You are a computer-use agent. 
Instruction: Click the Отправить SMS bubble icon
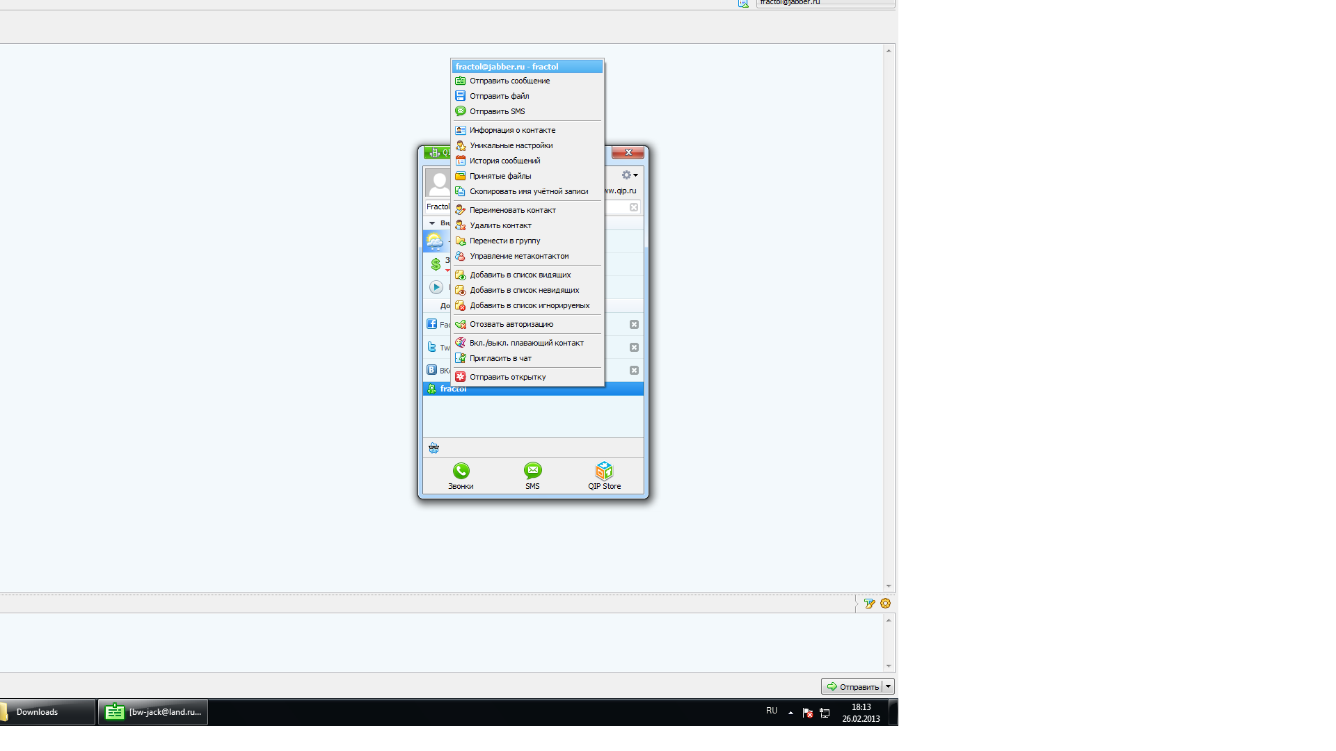460,111
